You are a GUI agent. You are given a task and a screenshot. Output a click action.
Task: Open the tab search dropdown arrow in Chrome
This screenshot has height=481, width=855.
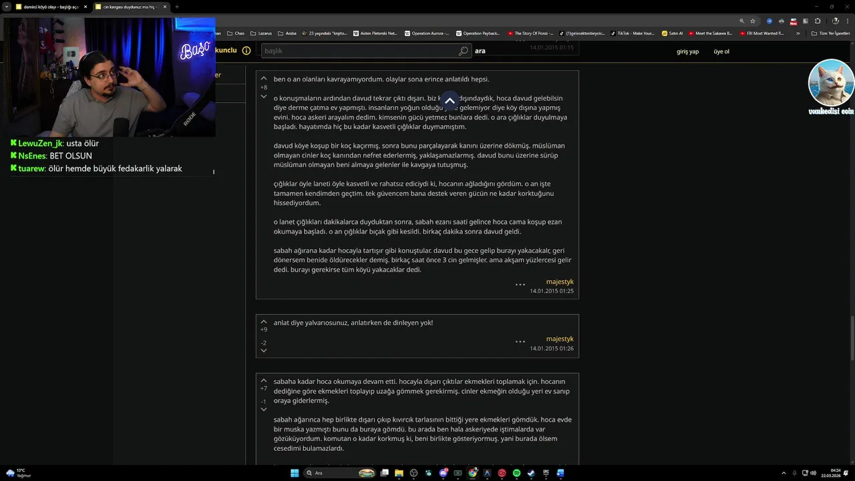(x=7, y=7)
